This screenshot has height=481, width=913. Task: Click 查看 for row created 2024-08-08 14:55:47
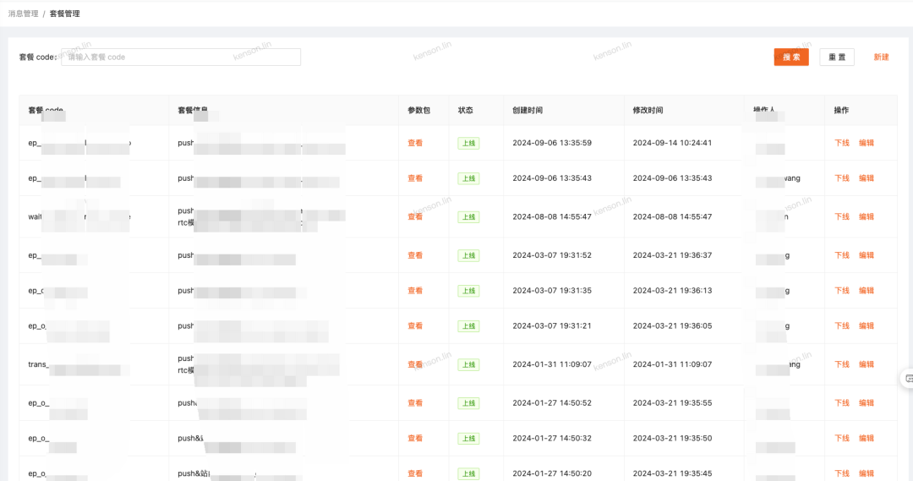click(415, 216)
